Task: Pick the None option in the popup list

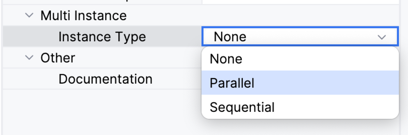Action: pos(226,59)
